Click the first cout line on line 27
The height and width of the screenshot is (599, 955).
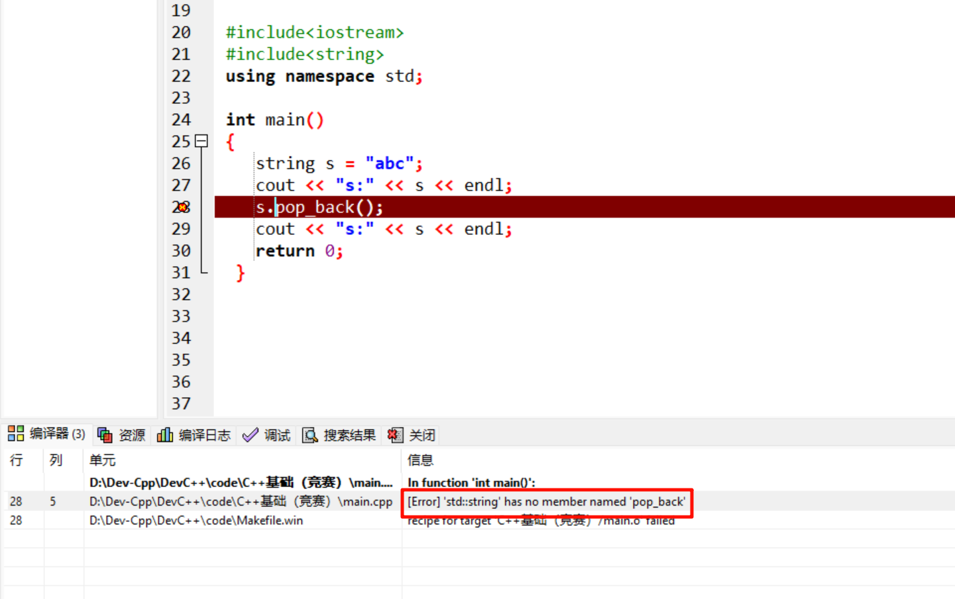384,185
